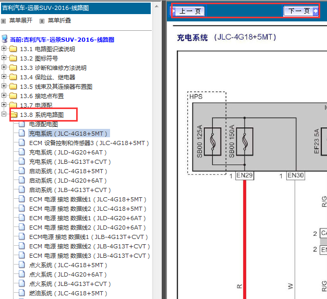Open 启动系统 (JLD-4G20+6AT)

coord(68,181)
